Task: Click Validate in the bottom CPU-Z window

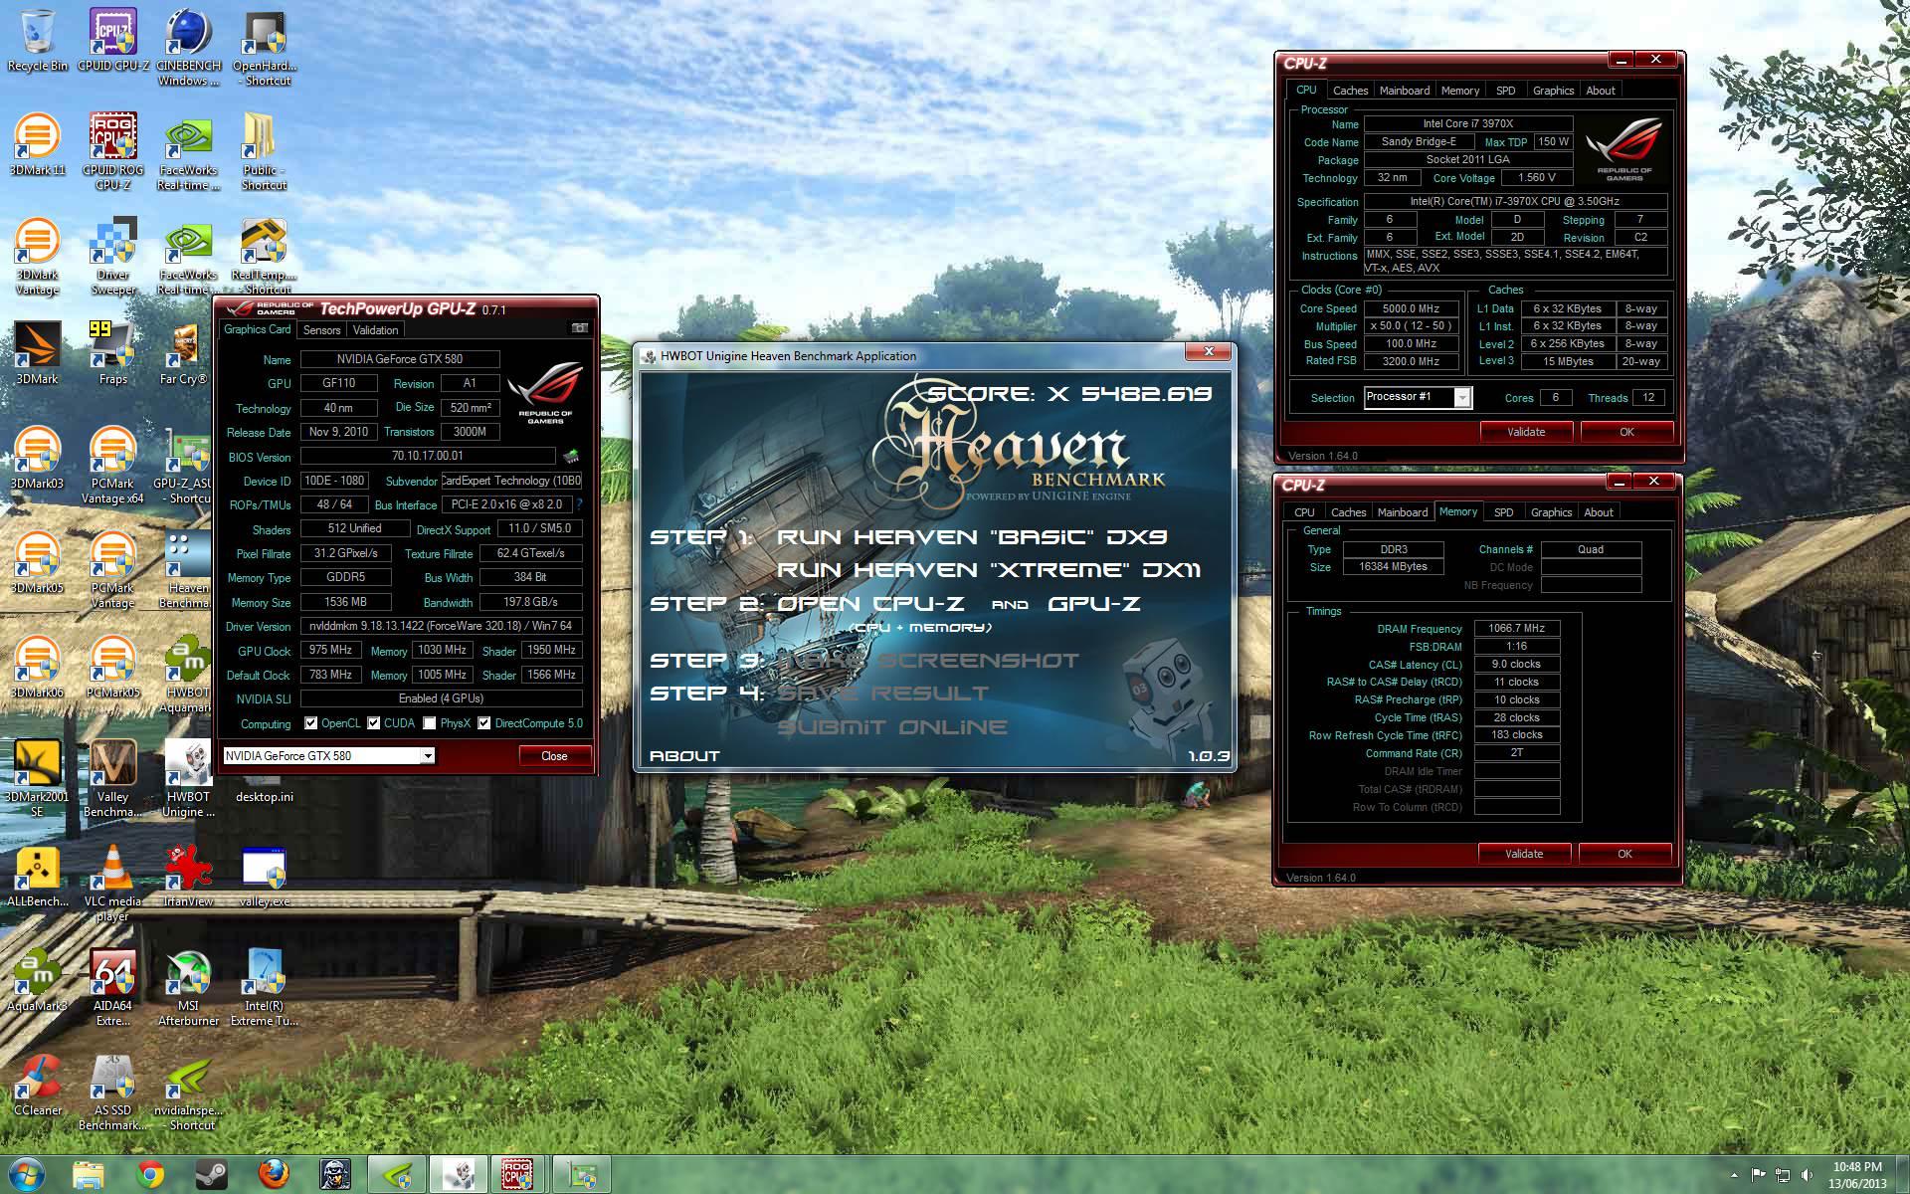Action: pos(1524,854)
